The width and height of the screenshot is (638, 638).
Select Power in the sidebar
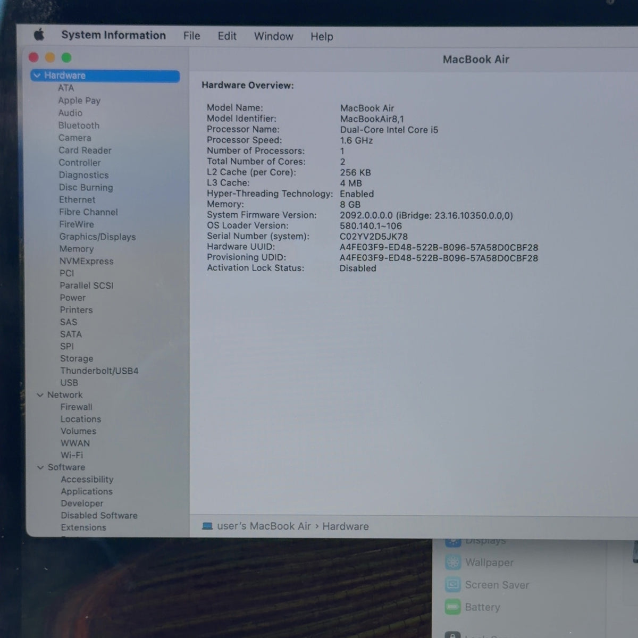(73, 298)
